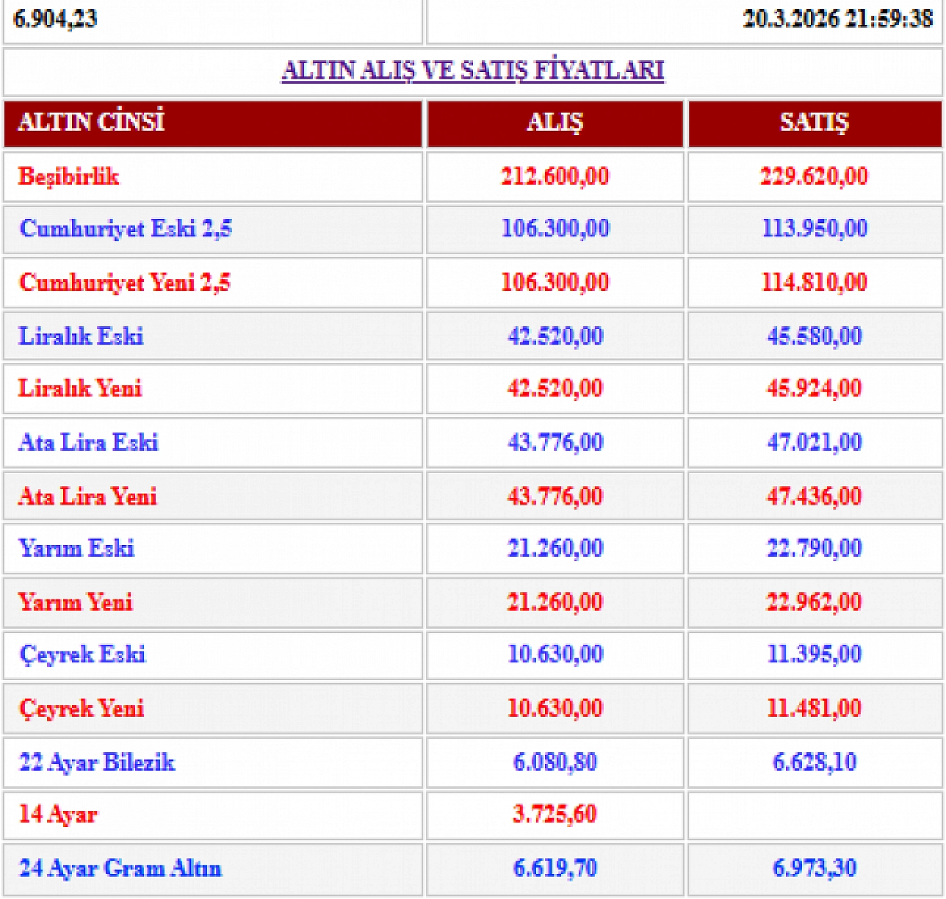
Task: Click Beşibirlik selling price 229.620,00
Action: pos(814,176)
